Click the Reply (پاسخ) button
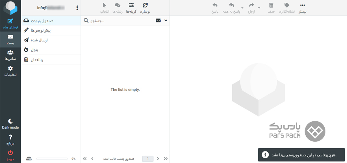The width and height of the screenshot is (347, 163). coord(215,8)
